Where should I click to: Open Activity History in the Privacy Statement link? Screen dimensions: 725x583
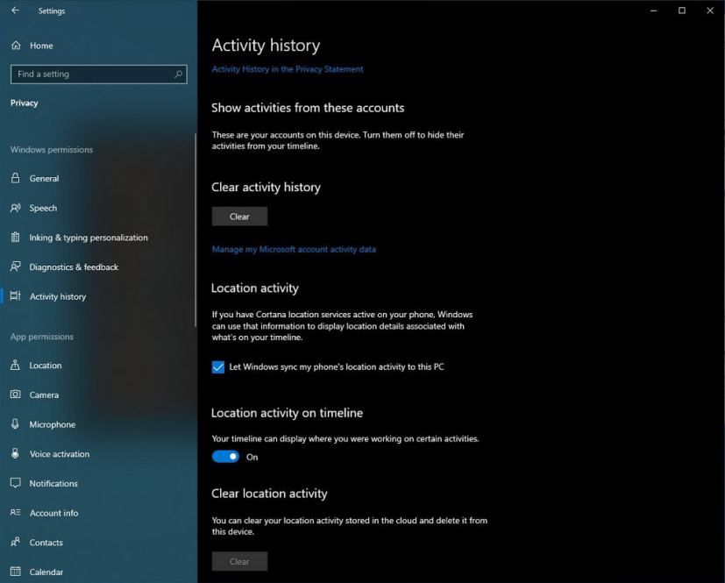[x=288, y=69]
